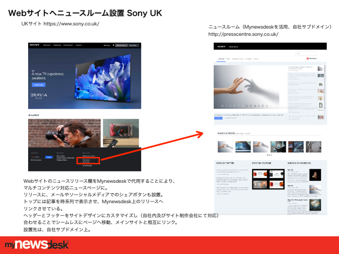Open the Wallpaper Gallery footer link
The image size is (339, 254).
click(x=62, y=160)
